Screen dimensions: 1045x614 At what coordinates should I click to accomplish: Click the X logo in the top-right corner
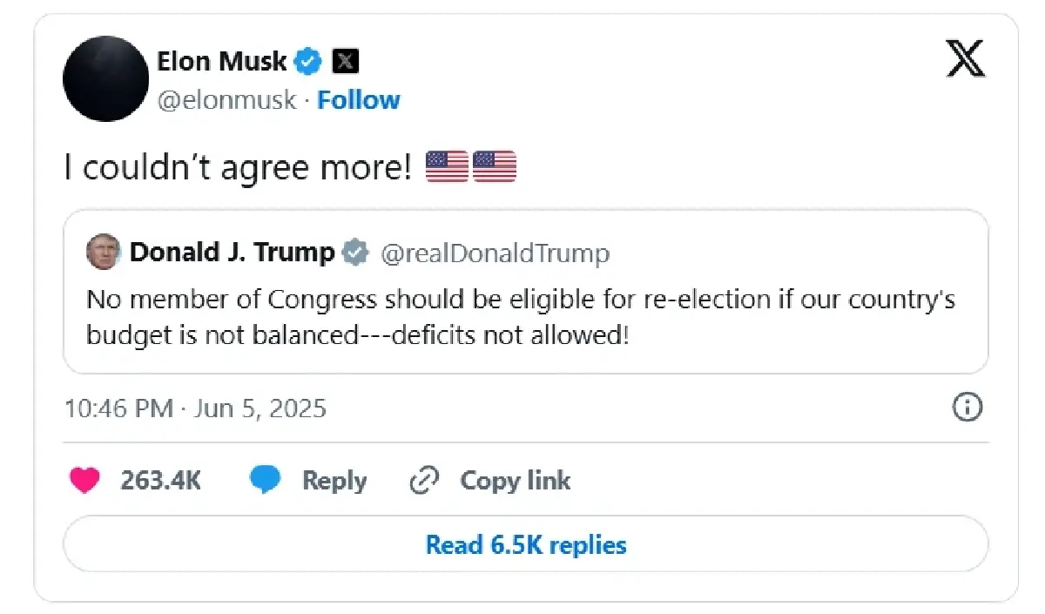pos(965,62)
